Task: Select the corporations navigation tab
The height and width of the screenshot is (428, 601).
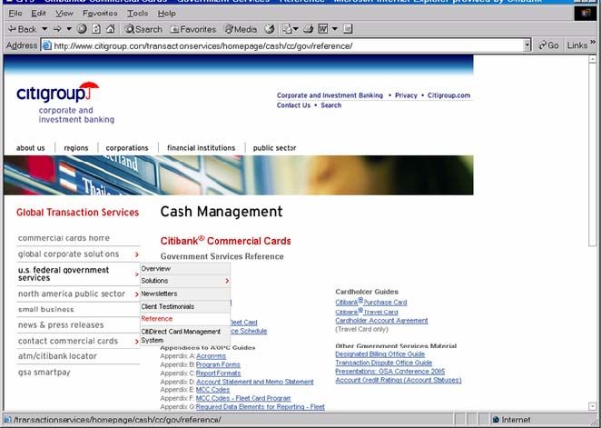Action: tap(127, 148)
